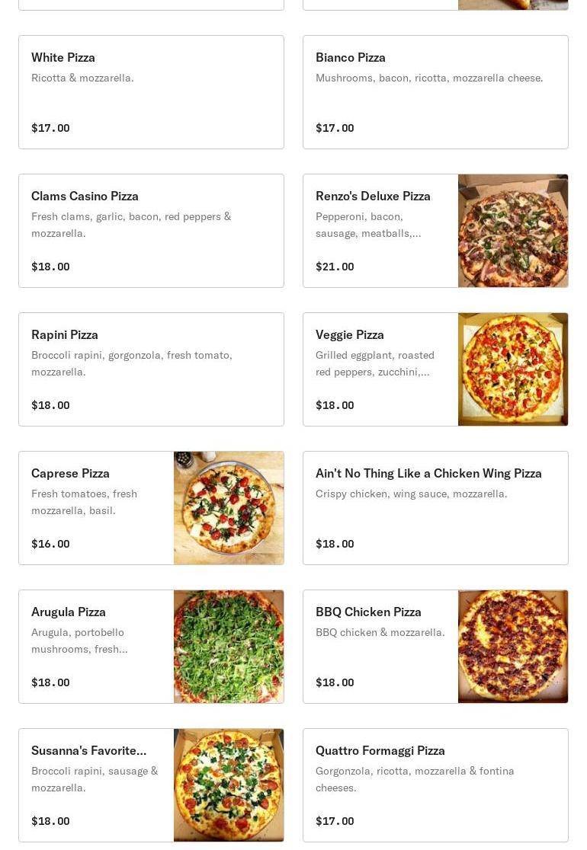Click the Caprese Pizza photo
Viewport: 587px width, 850px height.
coord(229,508)
